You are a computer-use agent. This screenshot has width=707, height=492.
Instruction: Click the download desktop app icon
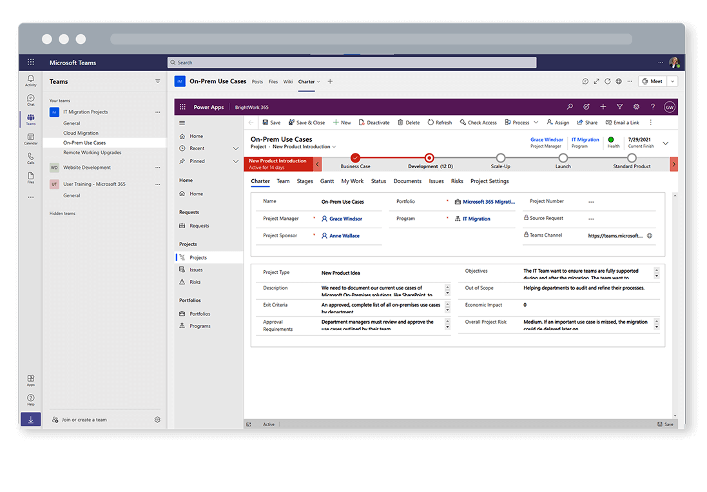[31, 419]
